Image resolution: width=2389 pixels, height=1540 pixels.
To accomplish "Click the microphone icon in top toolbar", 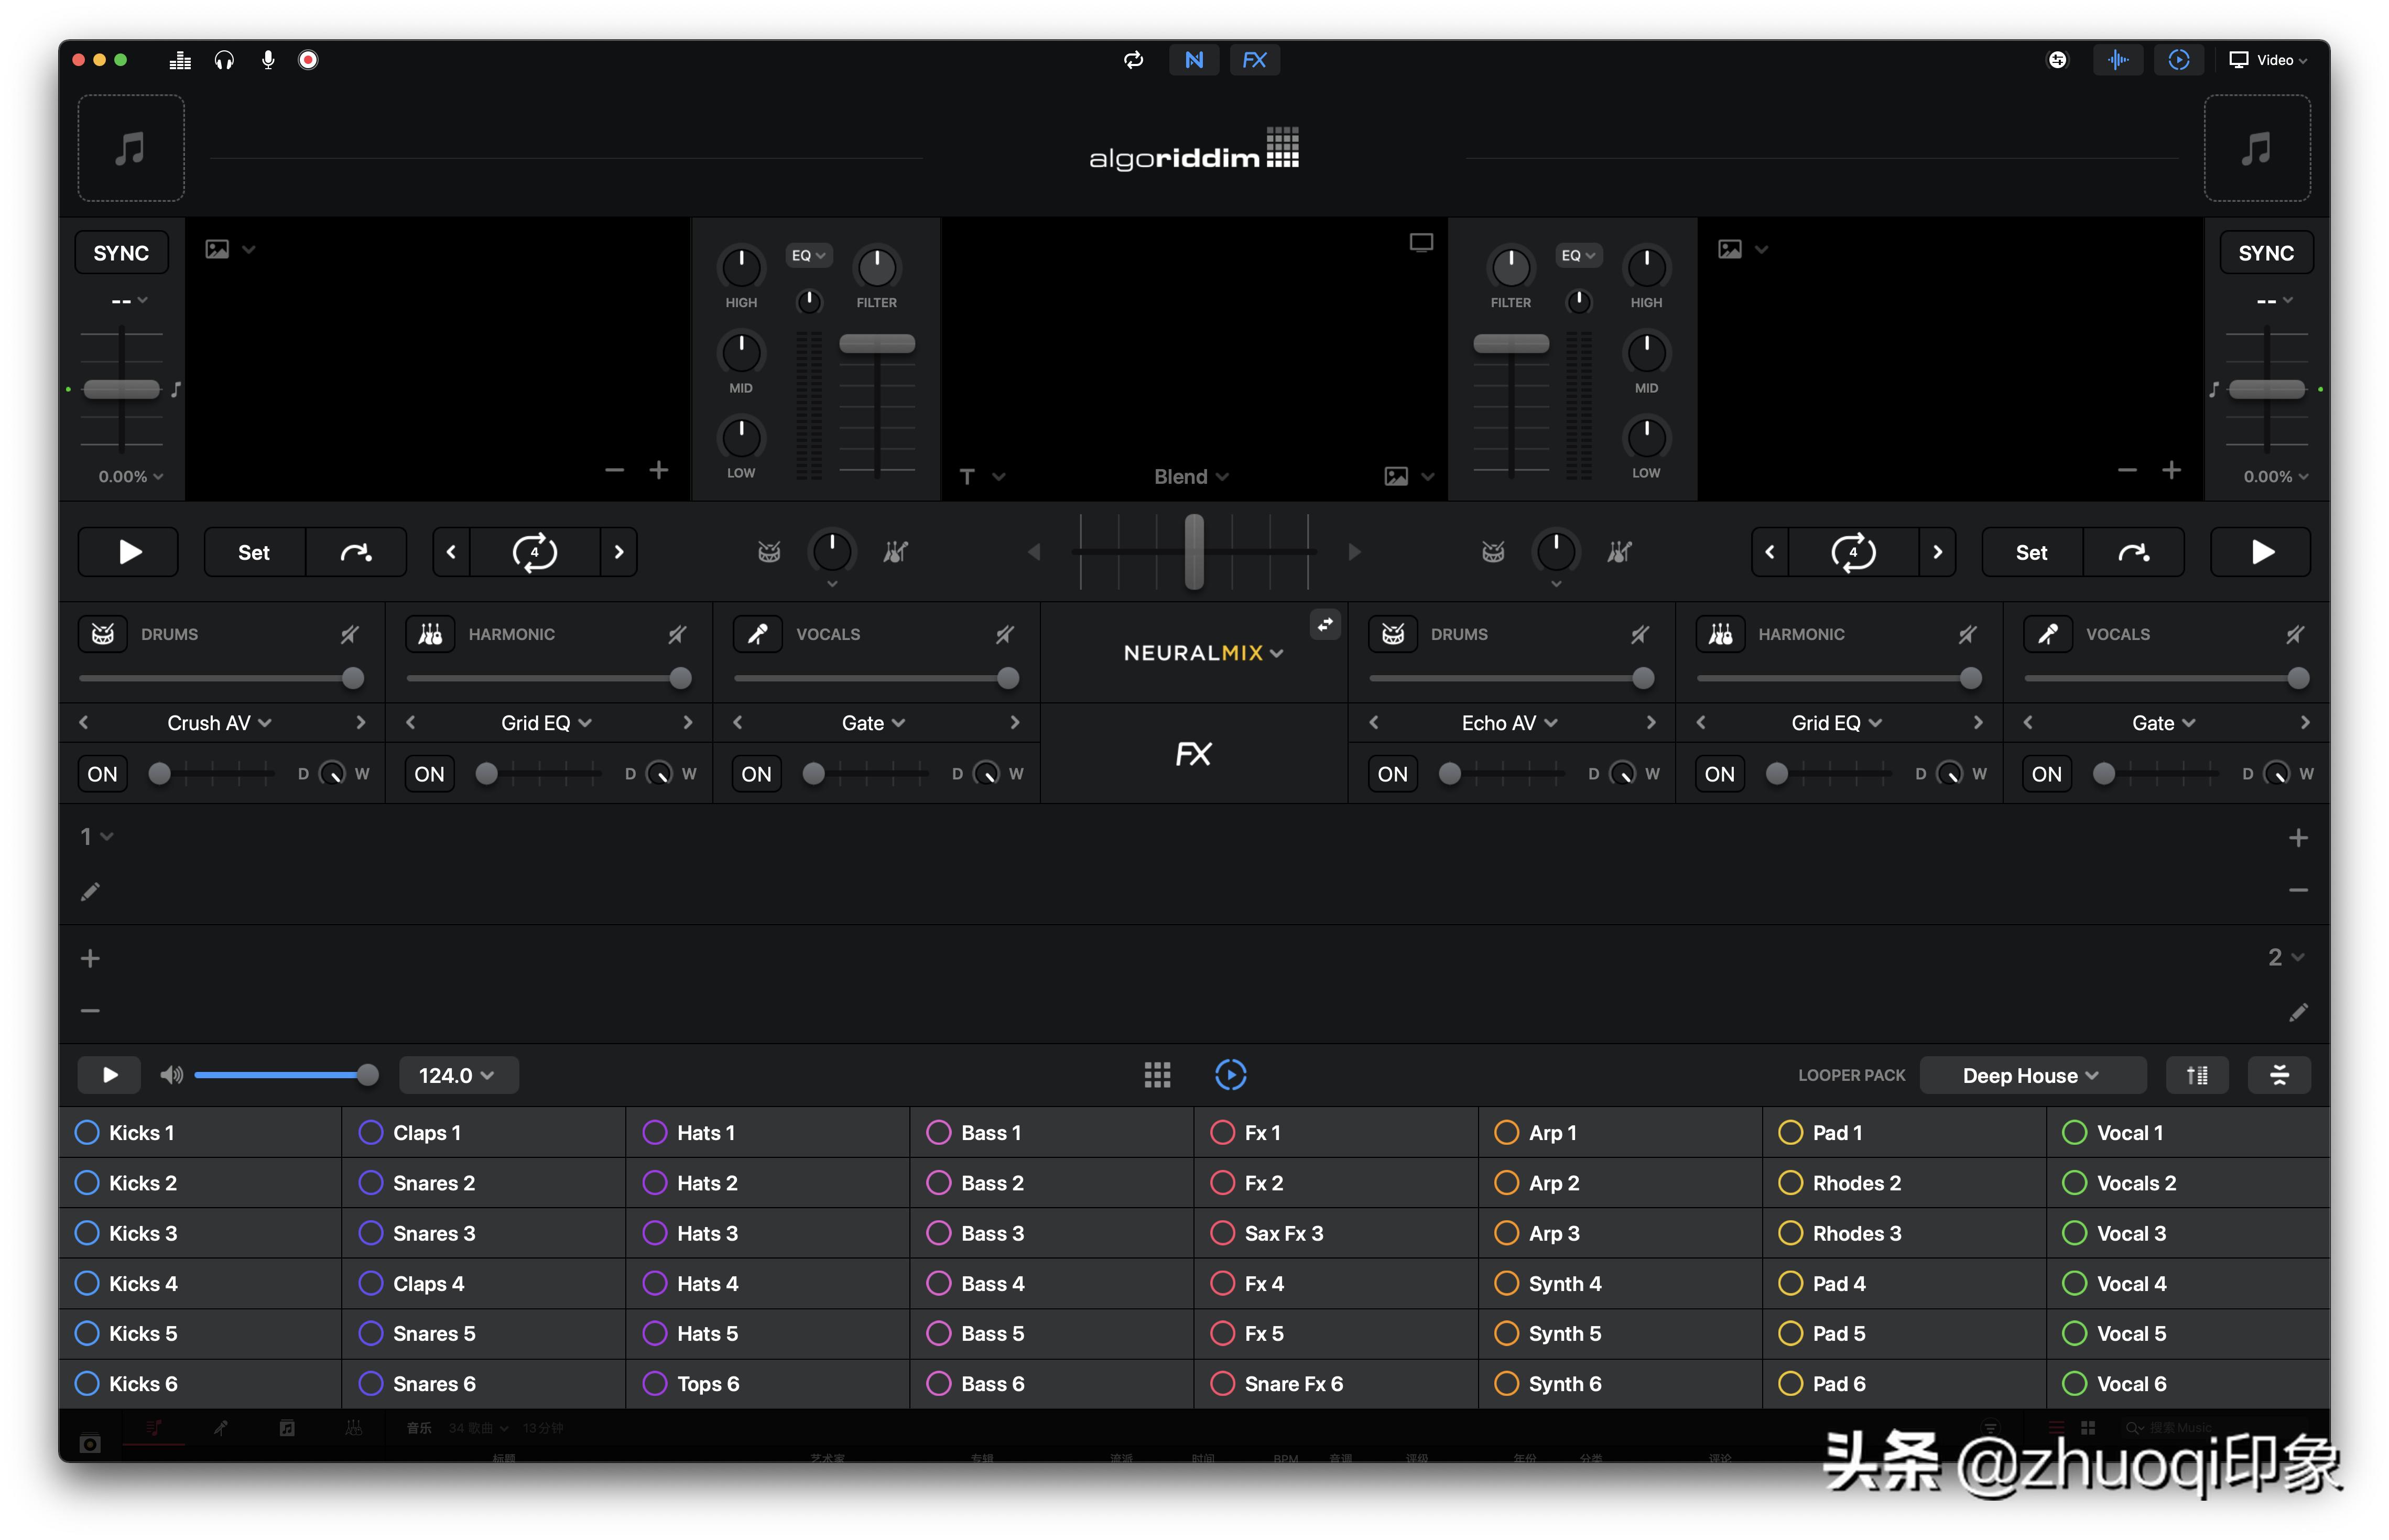I will tap(268, 60).
